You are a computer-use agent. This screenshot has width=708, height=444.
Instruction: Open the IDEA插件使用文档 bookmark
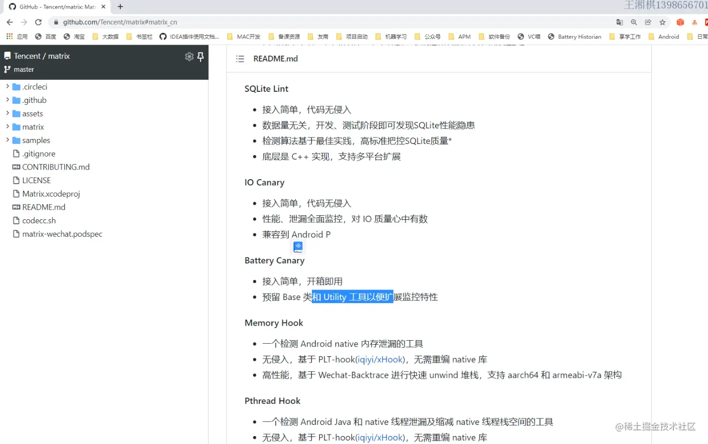190,37
